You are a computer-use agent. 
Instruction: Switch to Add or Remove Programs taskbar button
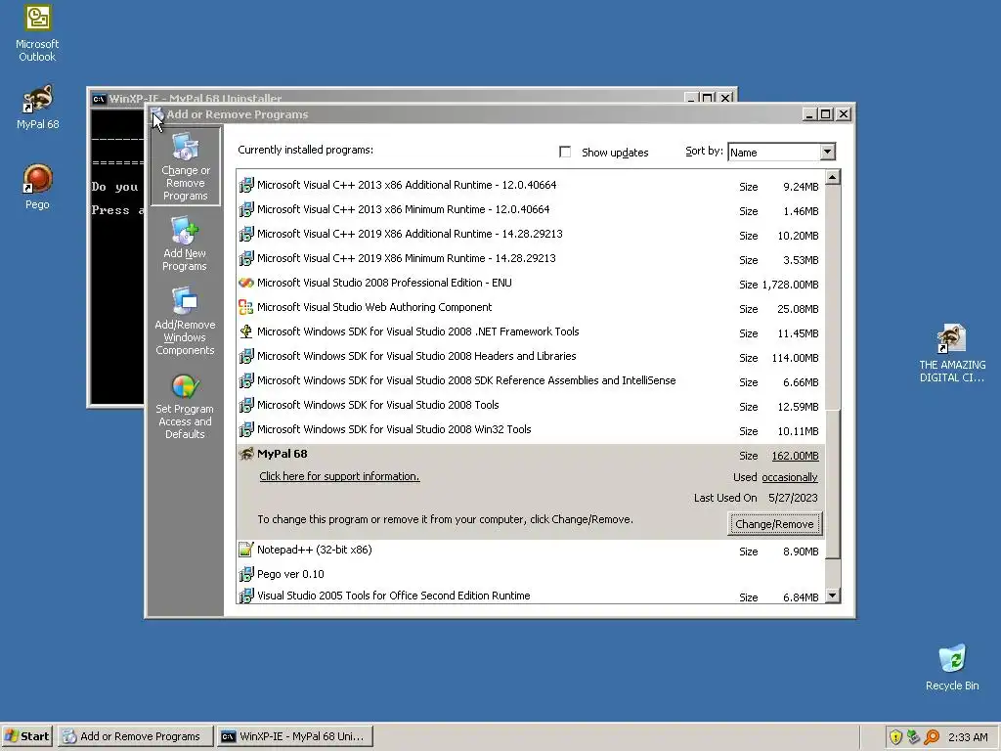[135, 736]
